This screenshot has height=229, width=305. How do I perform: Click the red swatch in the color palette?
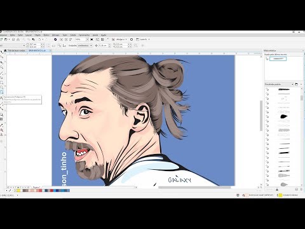point(52,191)
